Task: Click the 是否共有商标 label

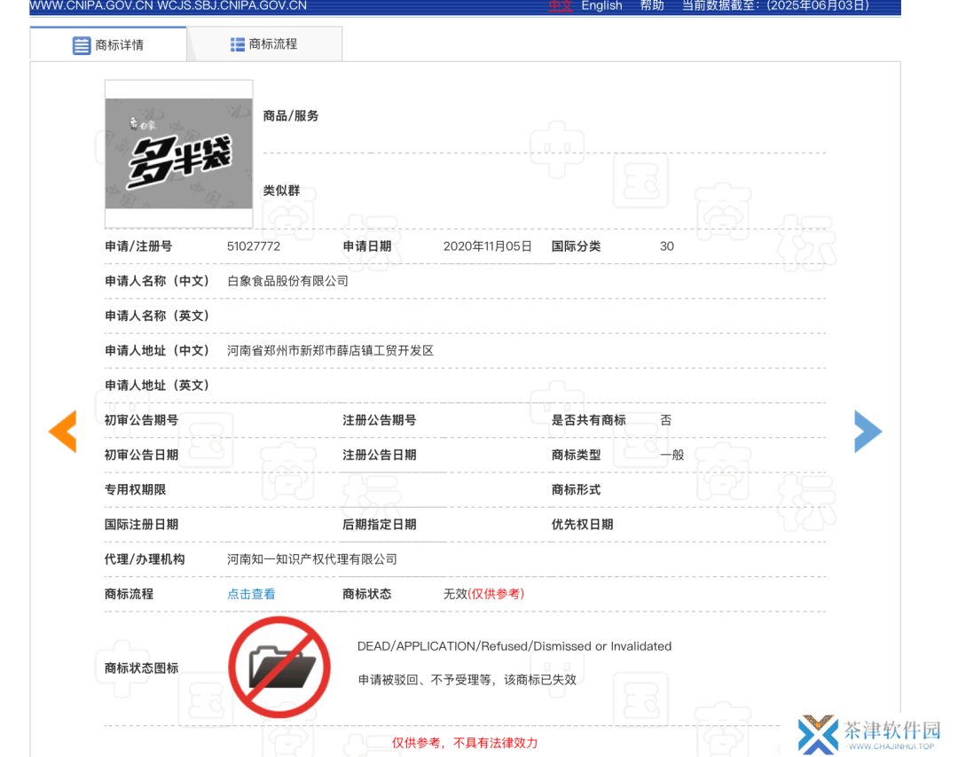Action: pos(588,420)
